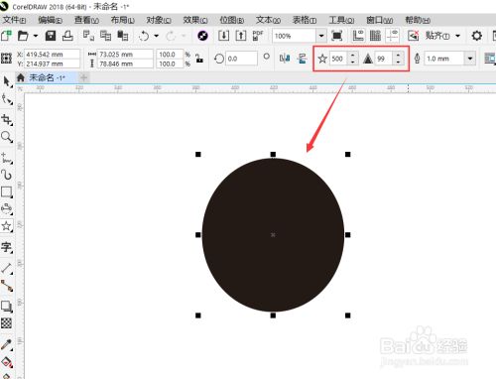This screenshot has height=379, width=496.
Task: Open the outline width 1.0 mm dropdown
Action: pos(470,59)
